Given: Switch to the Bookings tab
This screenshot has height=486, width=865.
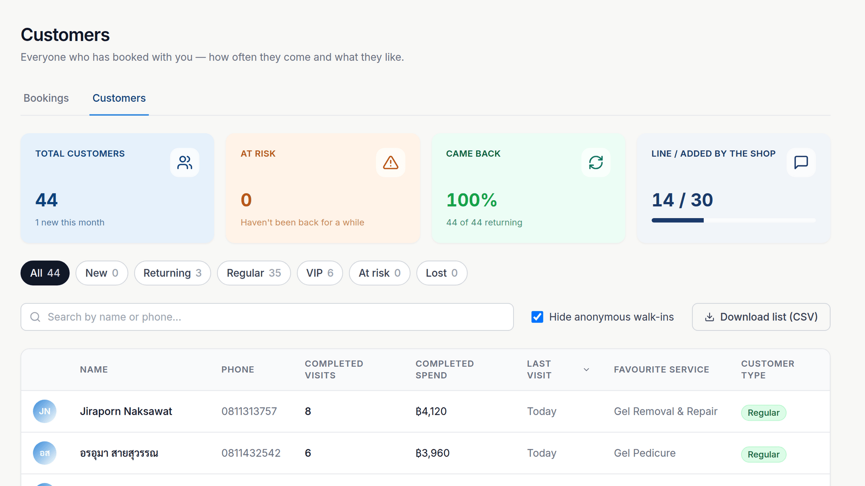Looking at the screenshot, I should click(46, 98).
